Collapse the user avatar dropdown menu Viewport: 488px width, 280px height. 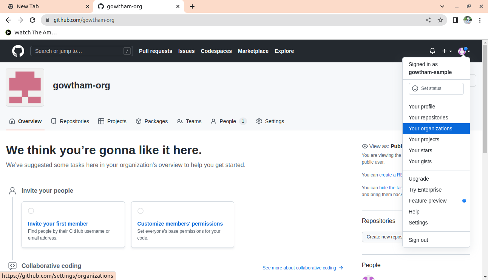coord(464,51)
